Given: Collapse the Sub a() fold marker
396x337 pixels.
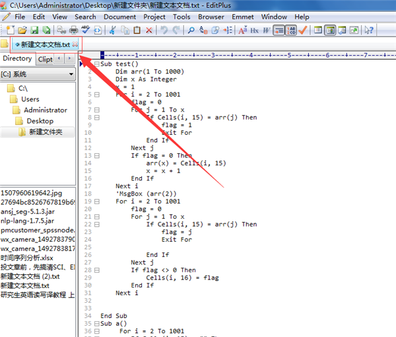Looking at the screenshot, I should pyautogui.click(x=96, y=324).
